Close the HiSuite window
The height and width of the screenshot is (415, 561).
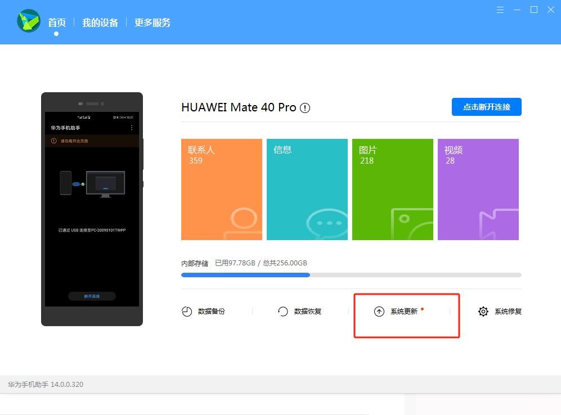551,10
